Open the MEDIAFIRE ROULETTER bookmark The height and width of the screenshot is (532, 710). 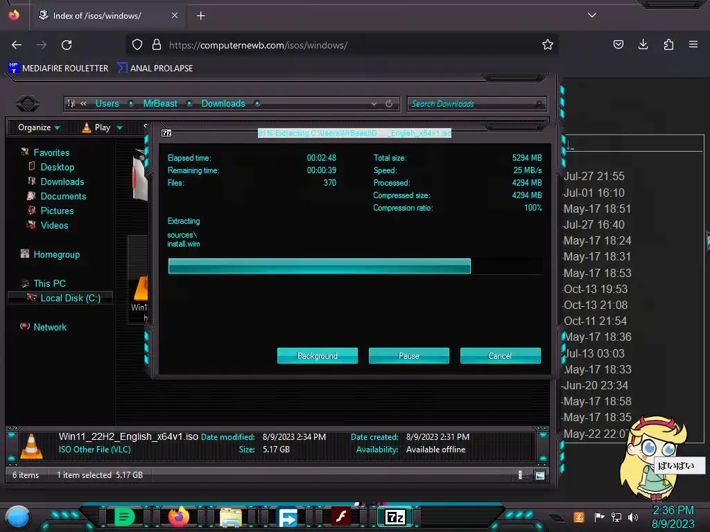point(58,68)
